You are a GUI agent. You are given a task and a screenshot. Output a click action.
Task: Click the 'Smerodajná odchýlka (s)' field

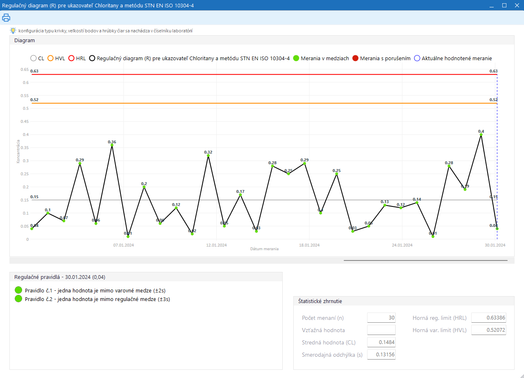[x=381, y=355]
